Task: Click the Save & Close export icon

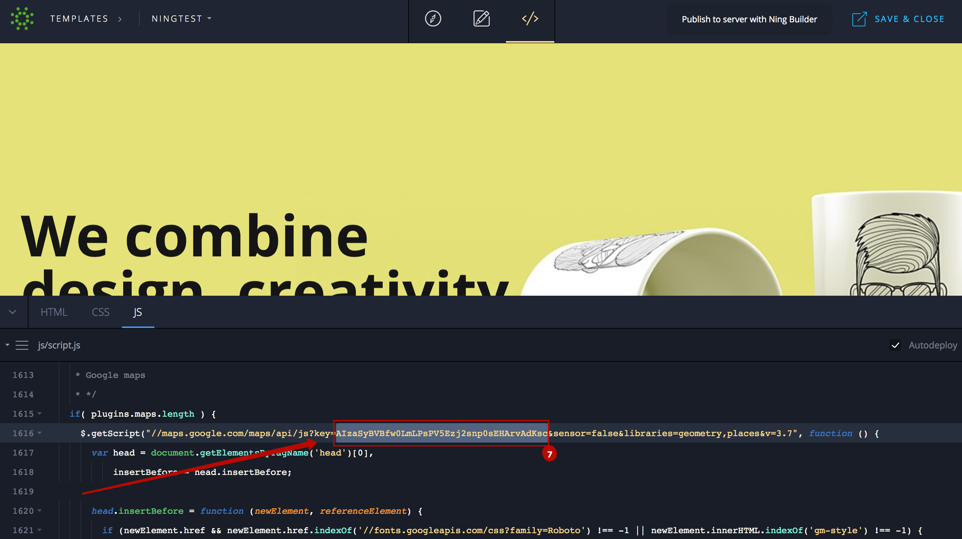Action: tap(859, 19)
